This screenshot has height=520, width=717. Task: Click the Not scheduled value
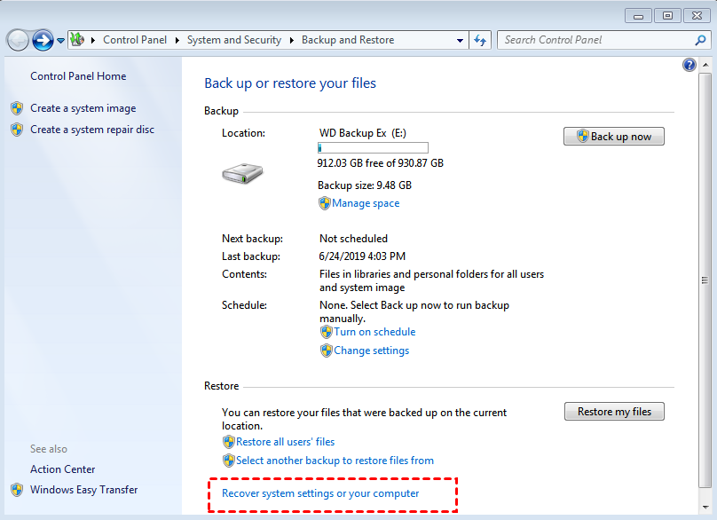(x=353, y=239)
